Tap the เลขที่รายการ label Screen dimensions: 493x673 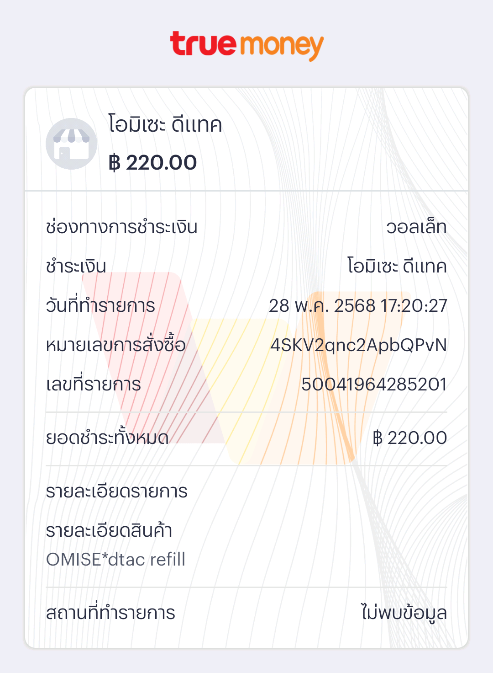tap(94, 384)
